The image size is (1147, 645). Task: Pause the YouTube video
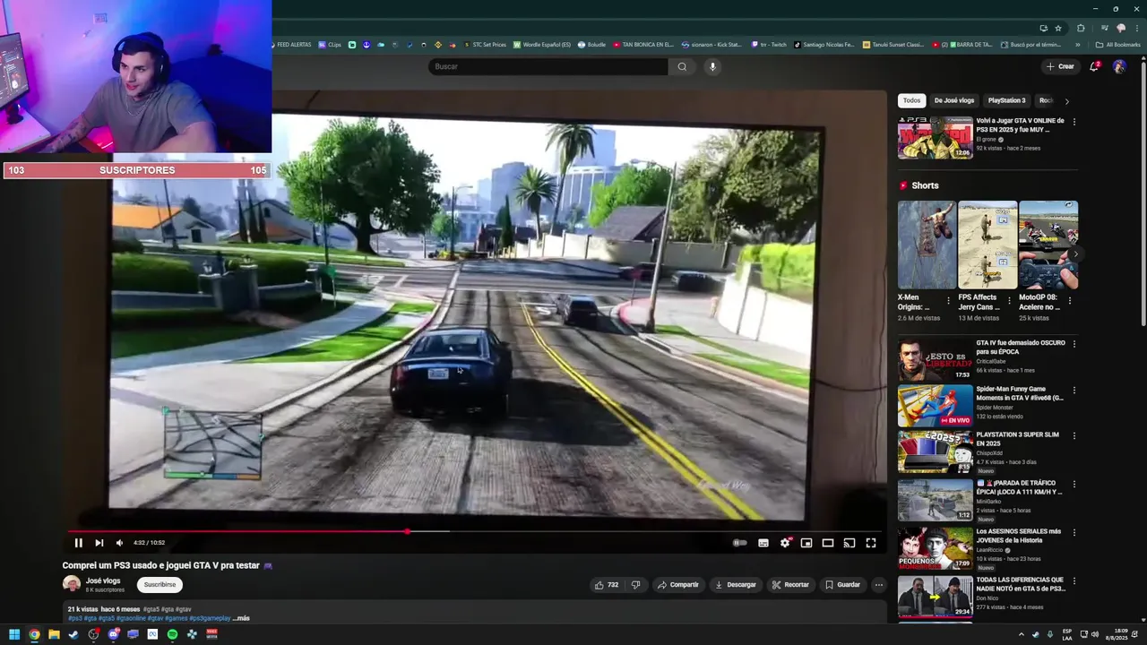pyautogui.click(x=78, y=543)
